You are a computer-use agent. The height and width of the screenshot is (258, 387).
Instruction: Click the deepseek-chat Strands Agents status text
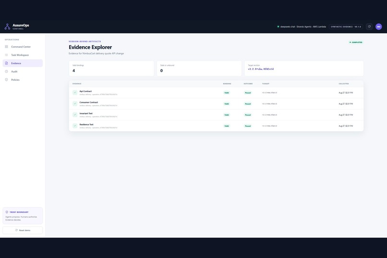pyautogui.click(x=303, y=26)
